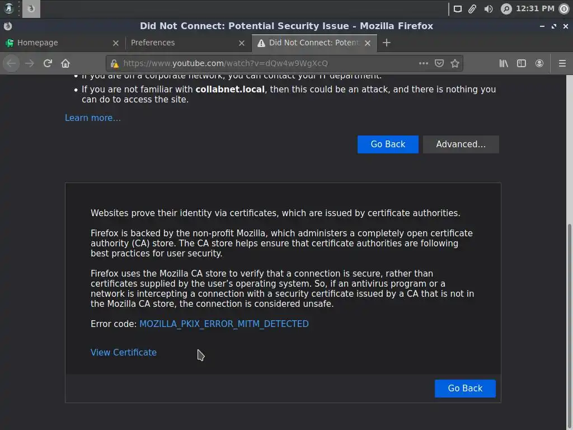Open the power session icon

click(x=564, y=9)
